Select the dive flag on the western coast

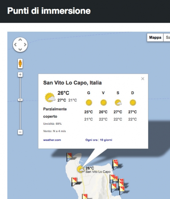(74, 182)
